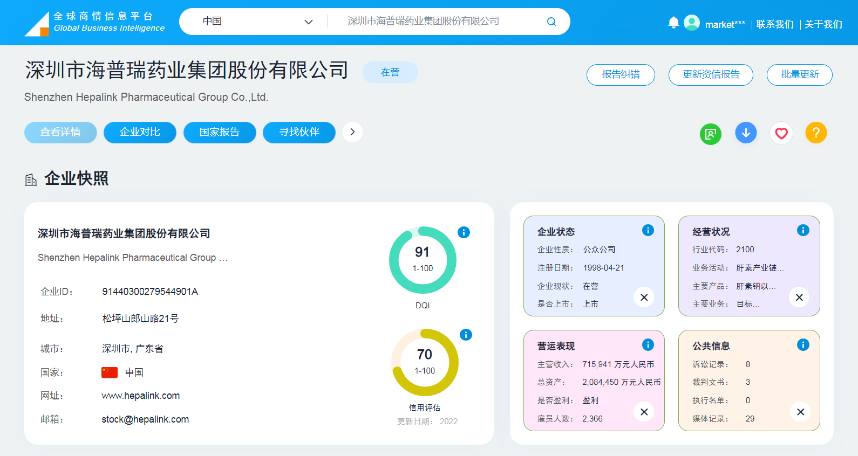
Task: Click info icon on 公共信息 card
Action: (x=803, y=344)
